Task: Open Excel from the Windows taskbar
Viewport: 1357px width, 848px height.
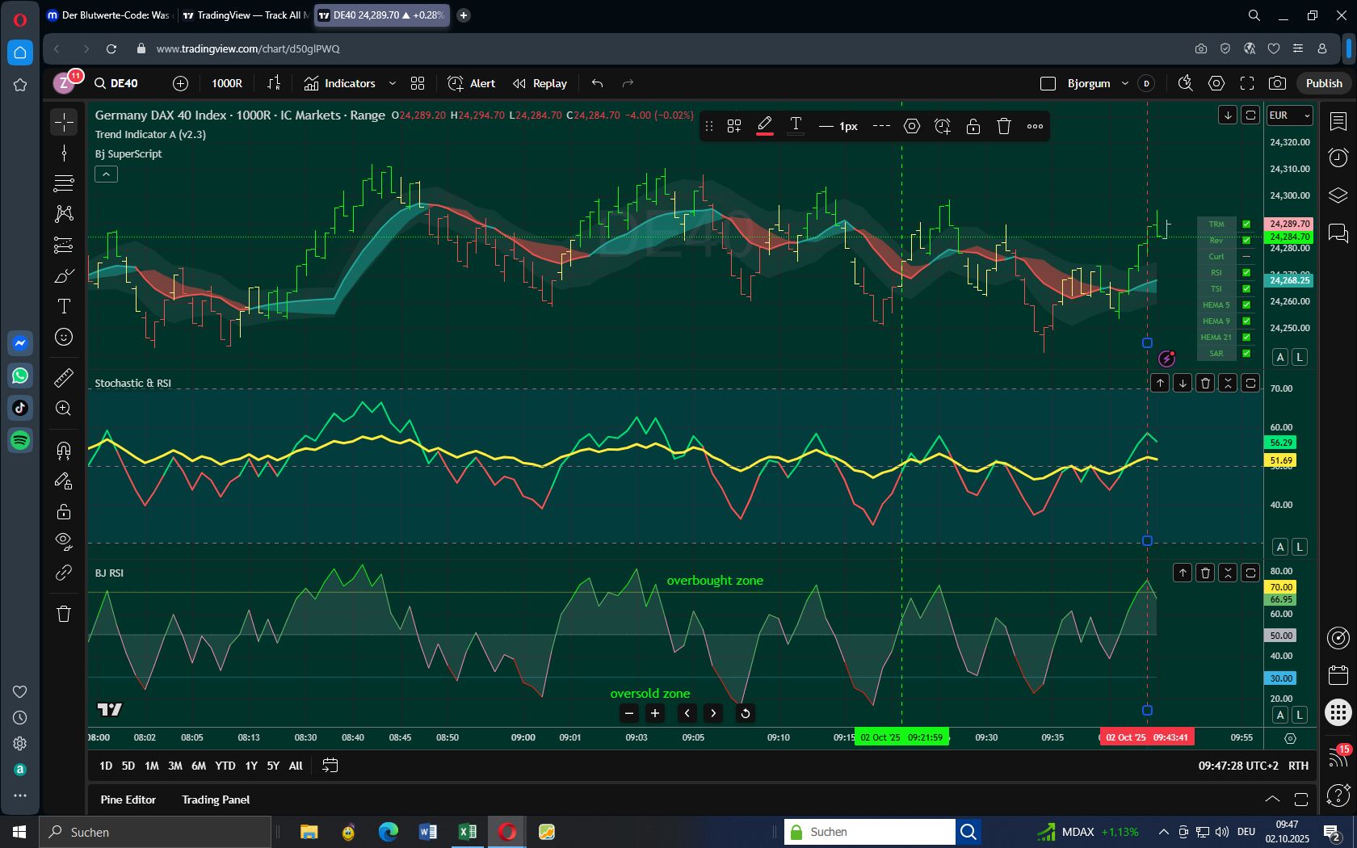Action: point(467,832)
